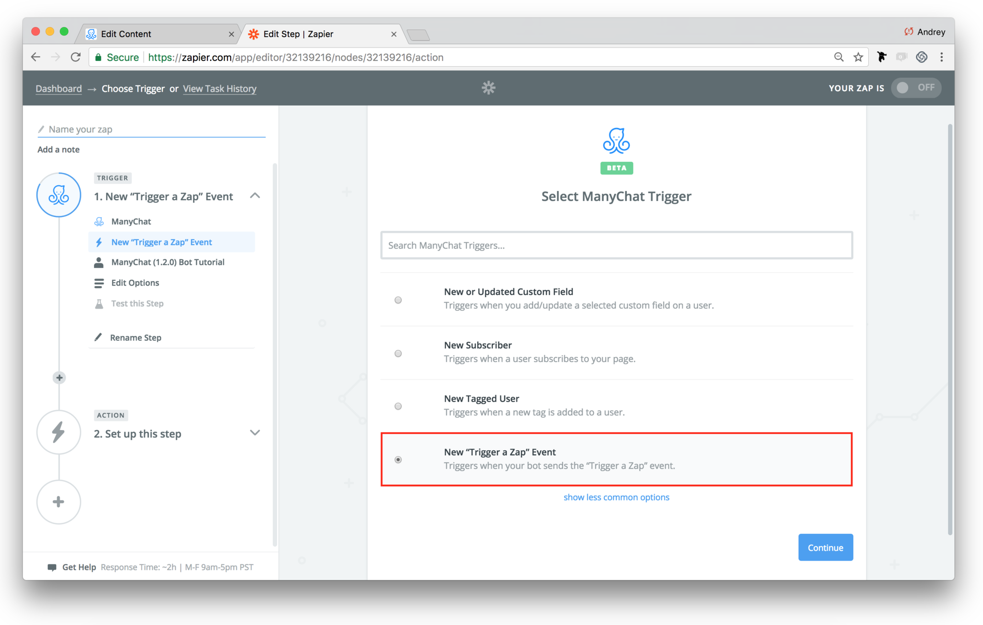This screenshot has height=625, width=983.
Task: Click the browser back arrow
Action: pyautogui.click(x=36, y=57)
